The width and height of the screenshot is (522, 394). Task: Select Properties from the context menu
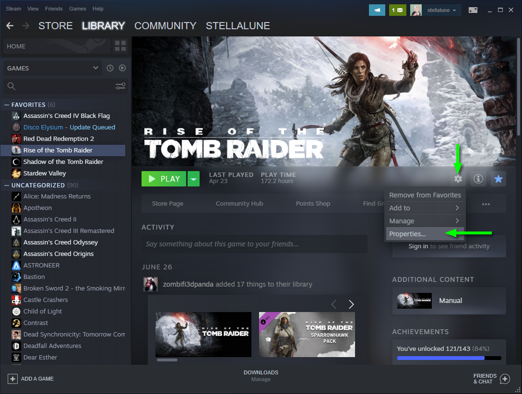click(x=407, y=234)
